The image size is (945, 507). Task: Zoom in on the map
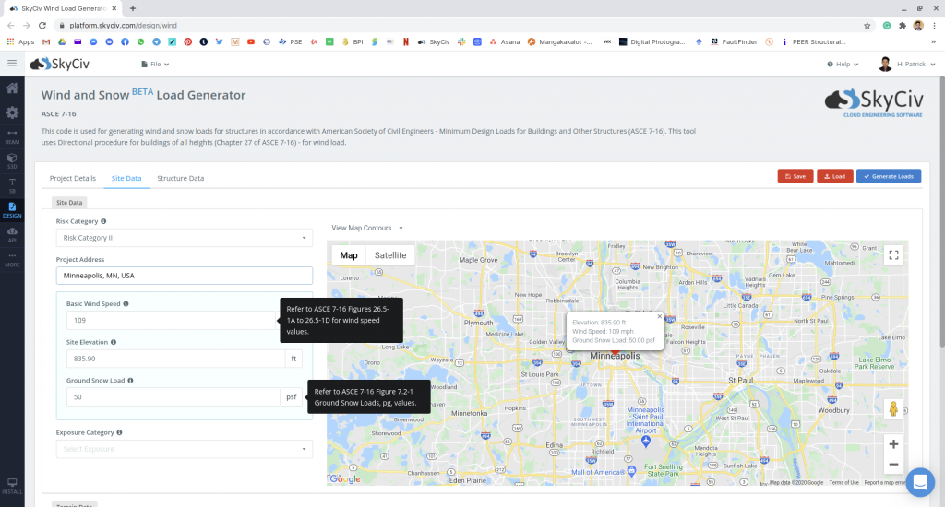point(892,443)
